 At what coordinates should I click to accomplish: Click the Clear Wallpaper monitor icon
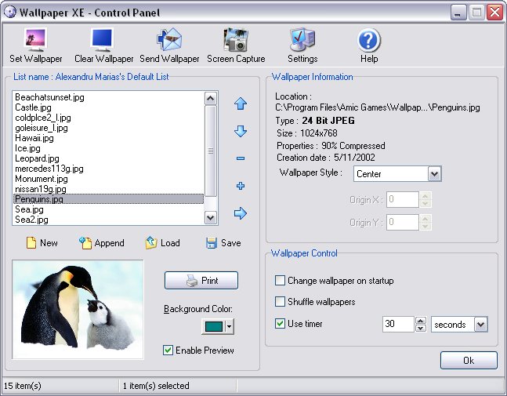tap(102, 39)
